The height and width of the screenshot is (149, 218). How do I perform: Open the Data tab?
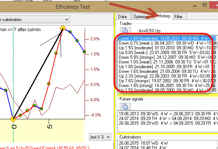(122, 17)
